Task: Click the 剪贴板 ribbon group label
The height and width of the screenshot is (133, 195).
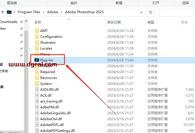Action: tap(12, 3)
